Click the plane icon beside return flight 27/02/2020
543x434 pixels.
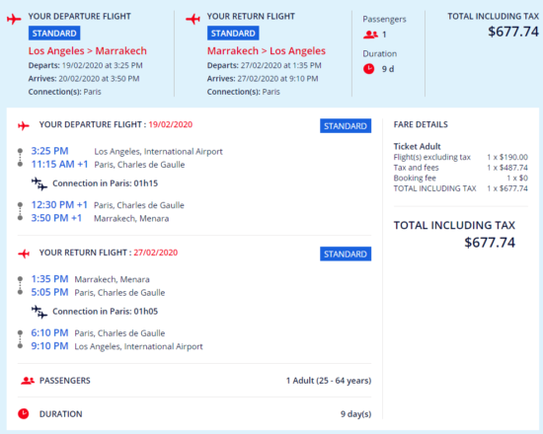pos(24,253)
